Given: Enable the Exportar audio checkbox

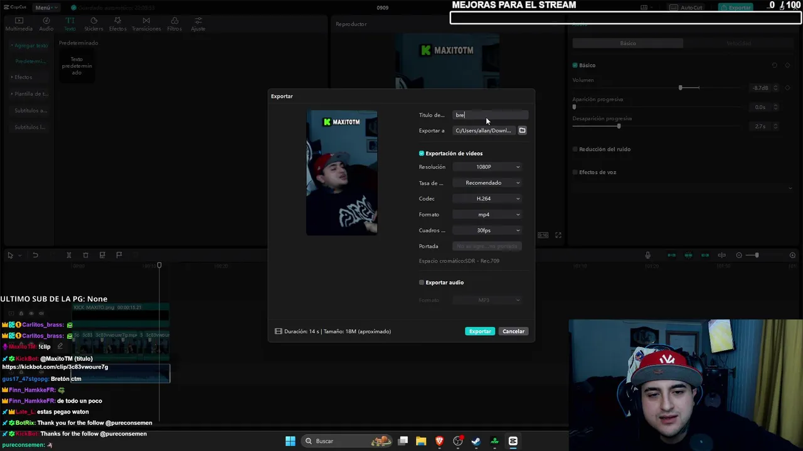Looking at the screenshot, I should (x=422, y=283).
